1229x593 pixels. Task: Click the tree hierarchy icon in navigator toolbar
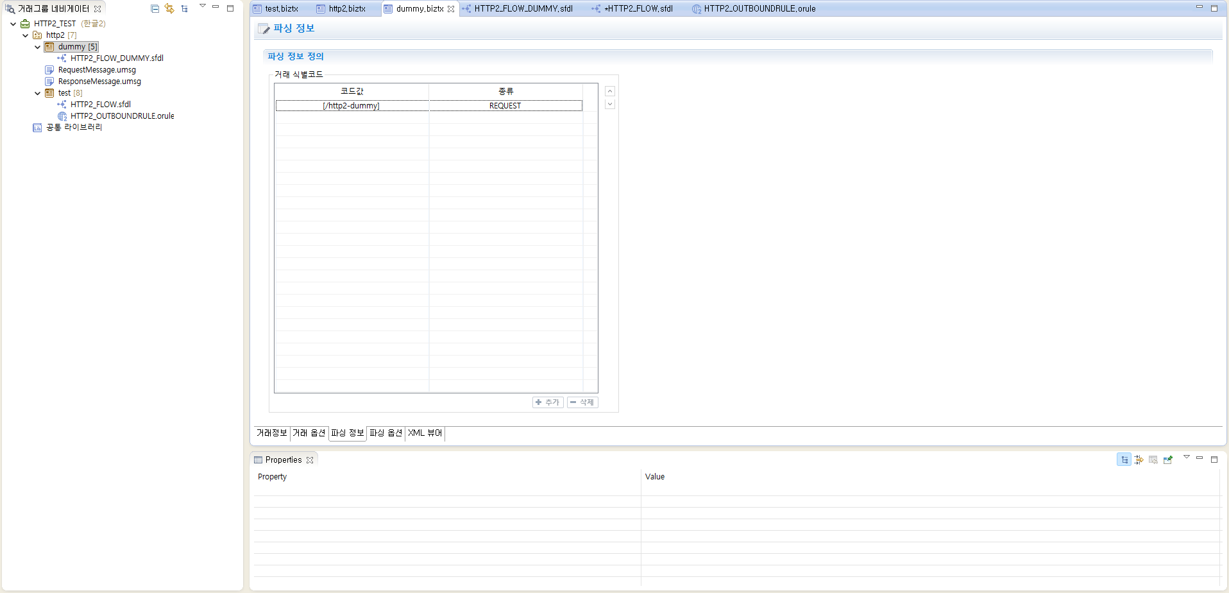pyautogui.click(x=185, y=8)
